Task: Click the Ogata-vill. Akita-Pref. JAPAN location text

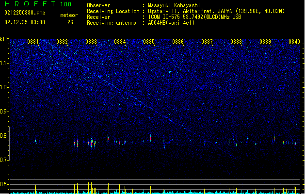Action: click(x=216, y=11)
